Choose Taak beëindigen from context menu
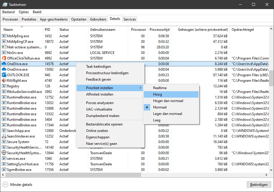Screen dimensions: 274x192 (x=98, y=67)
